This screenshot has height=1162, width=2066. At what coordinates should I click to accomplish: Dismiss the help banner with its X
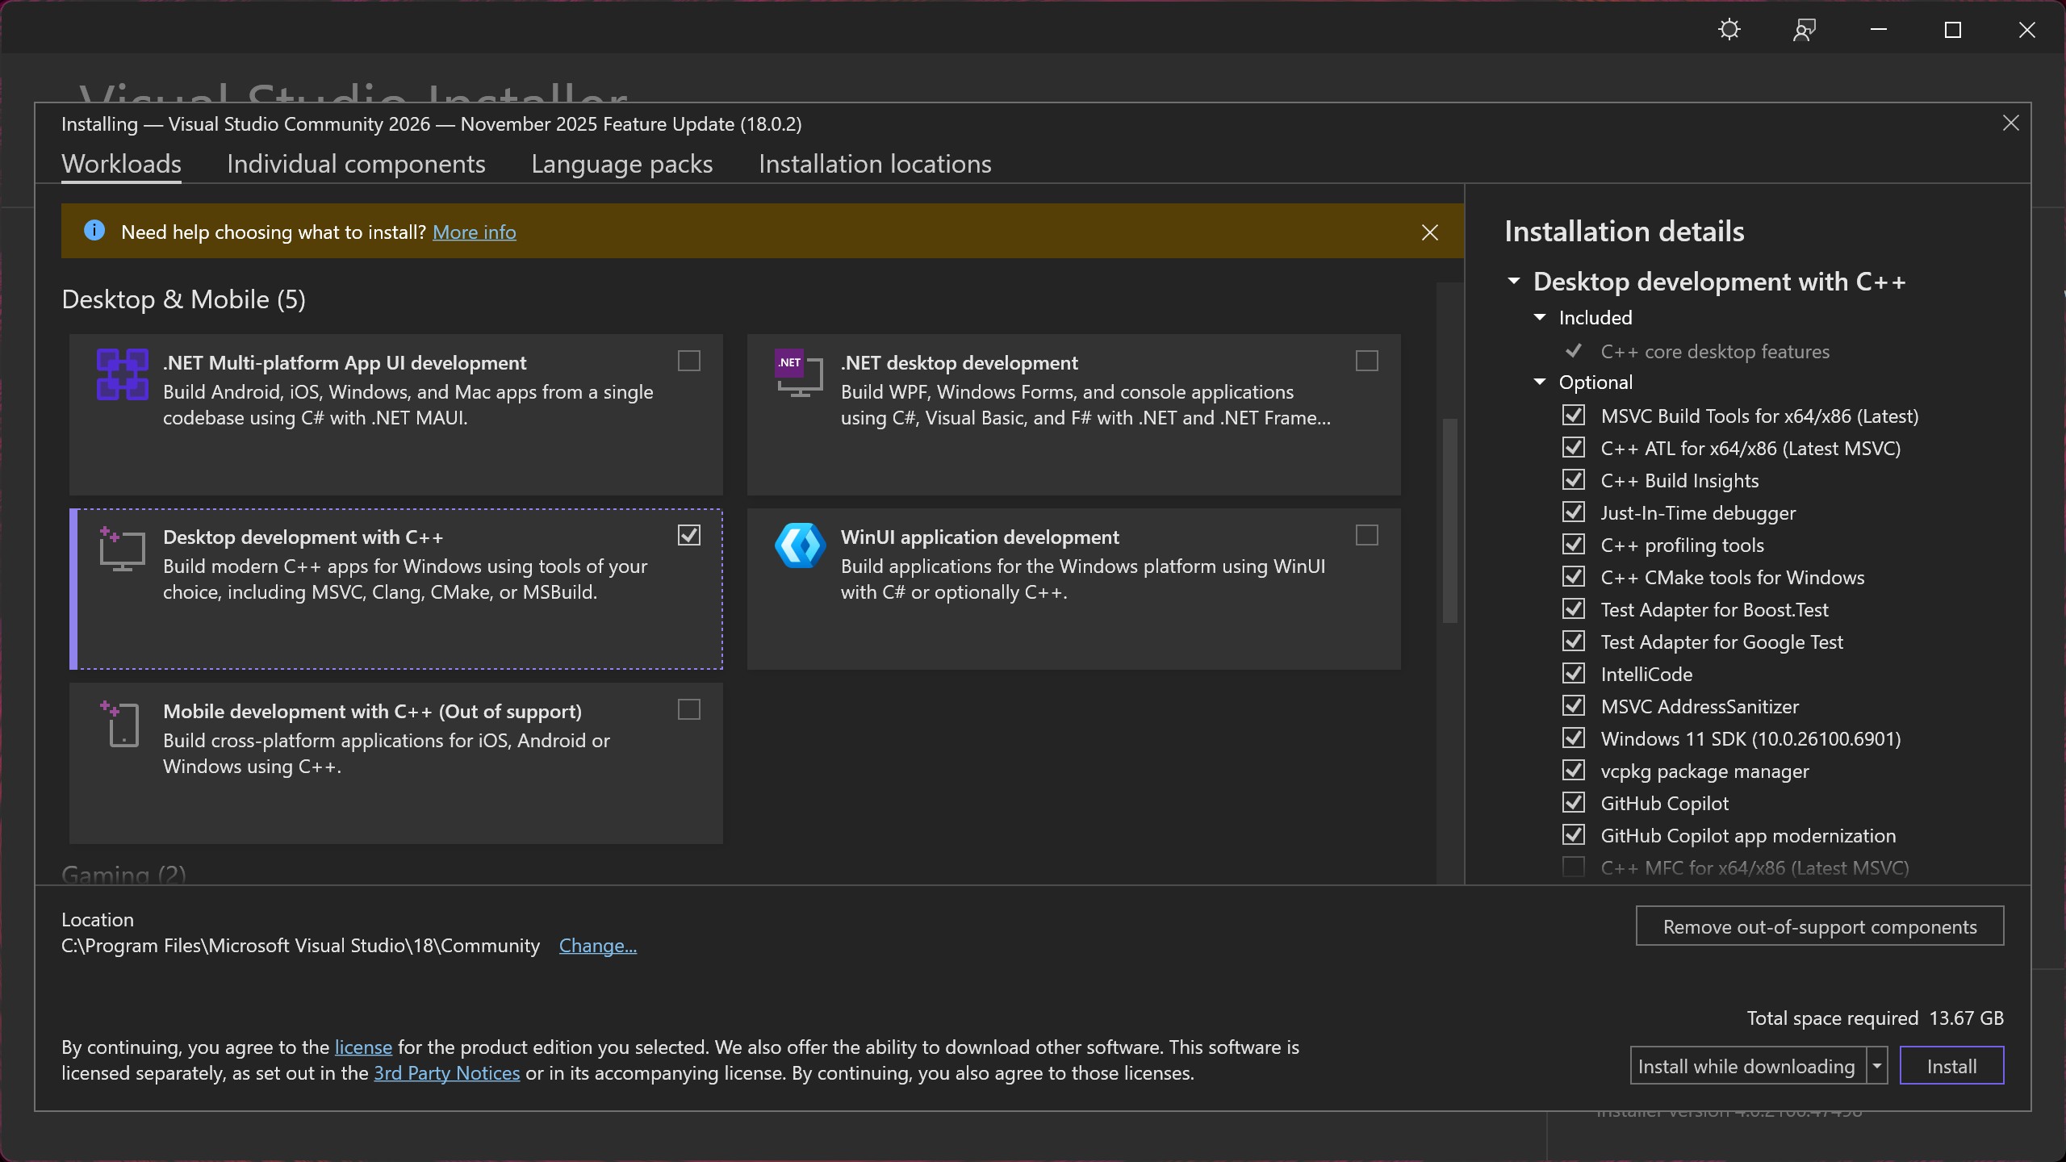(x=1429, y=232)
